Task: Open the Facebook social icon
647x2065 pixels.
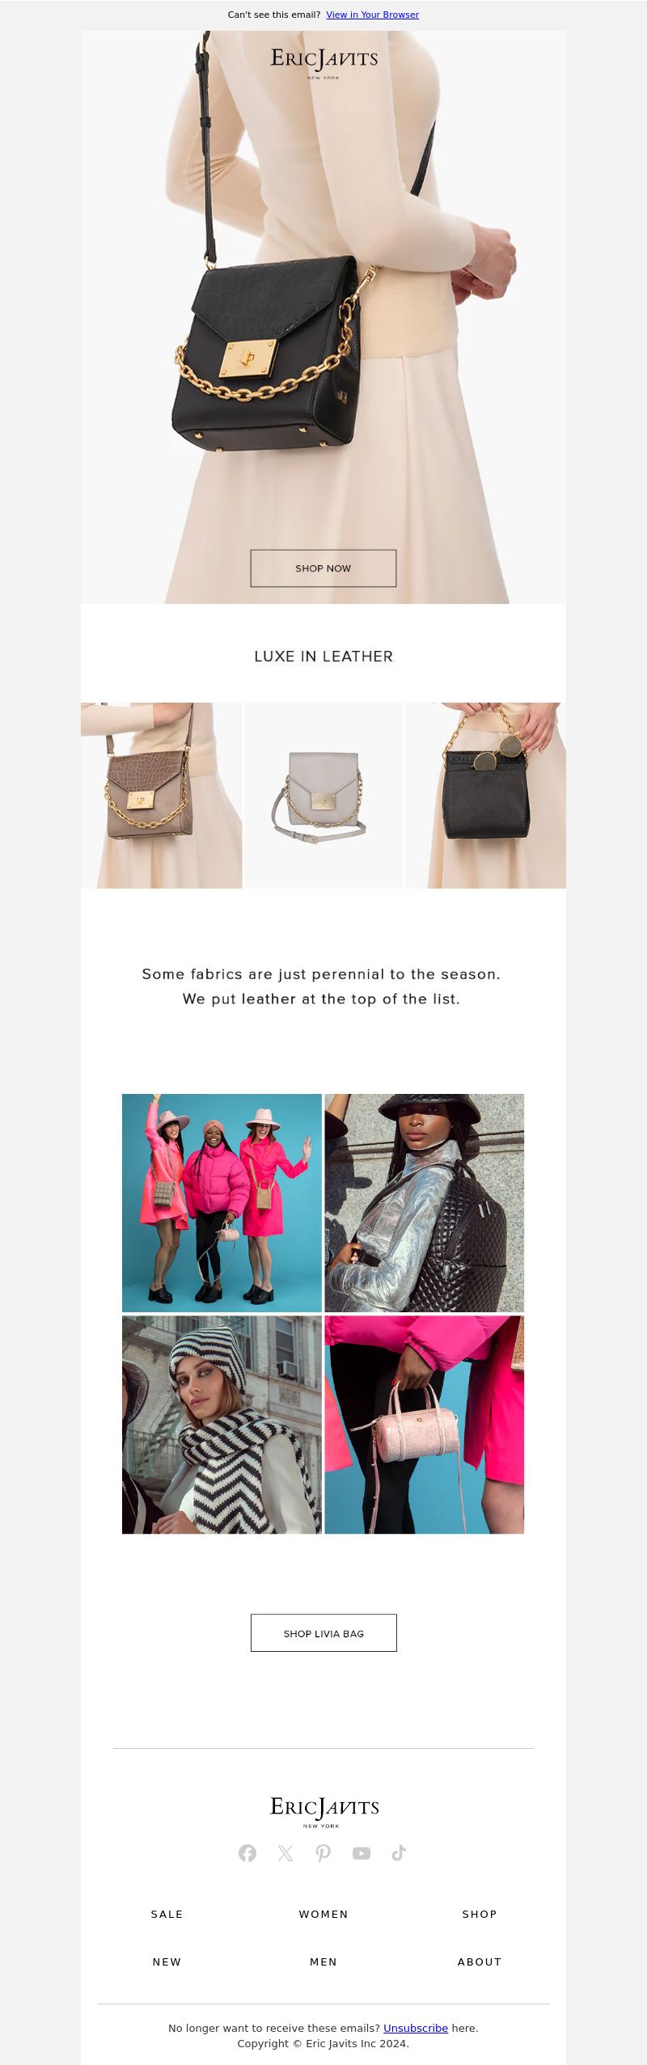Action: pyautogui.click(x=247, y=1852)
